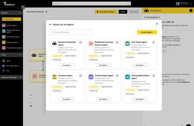Open John Doe profile avatar

tap(178, 4)
